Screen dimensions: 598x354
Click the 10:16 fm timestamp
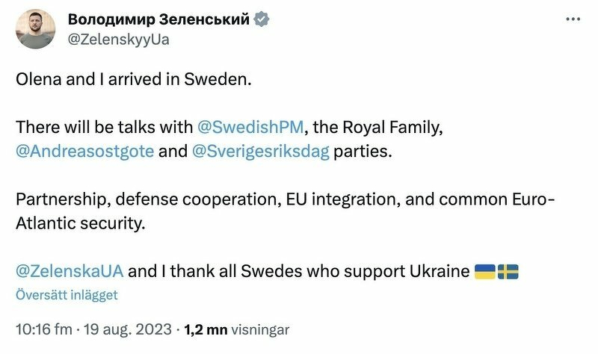coord(43,329)
